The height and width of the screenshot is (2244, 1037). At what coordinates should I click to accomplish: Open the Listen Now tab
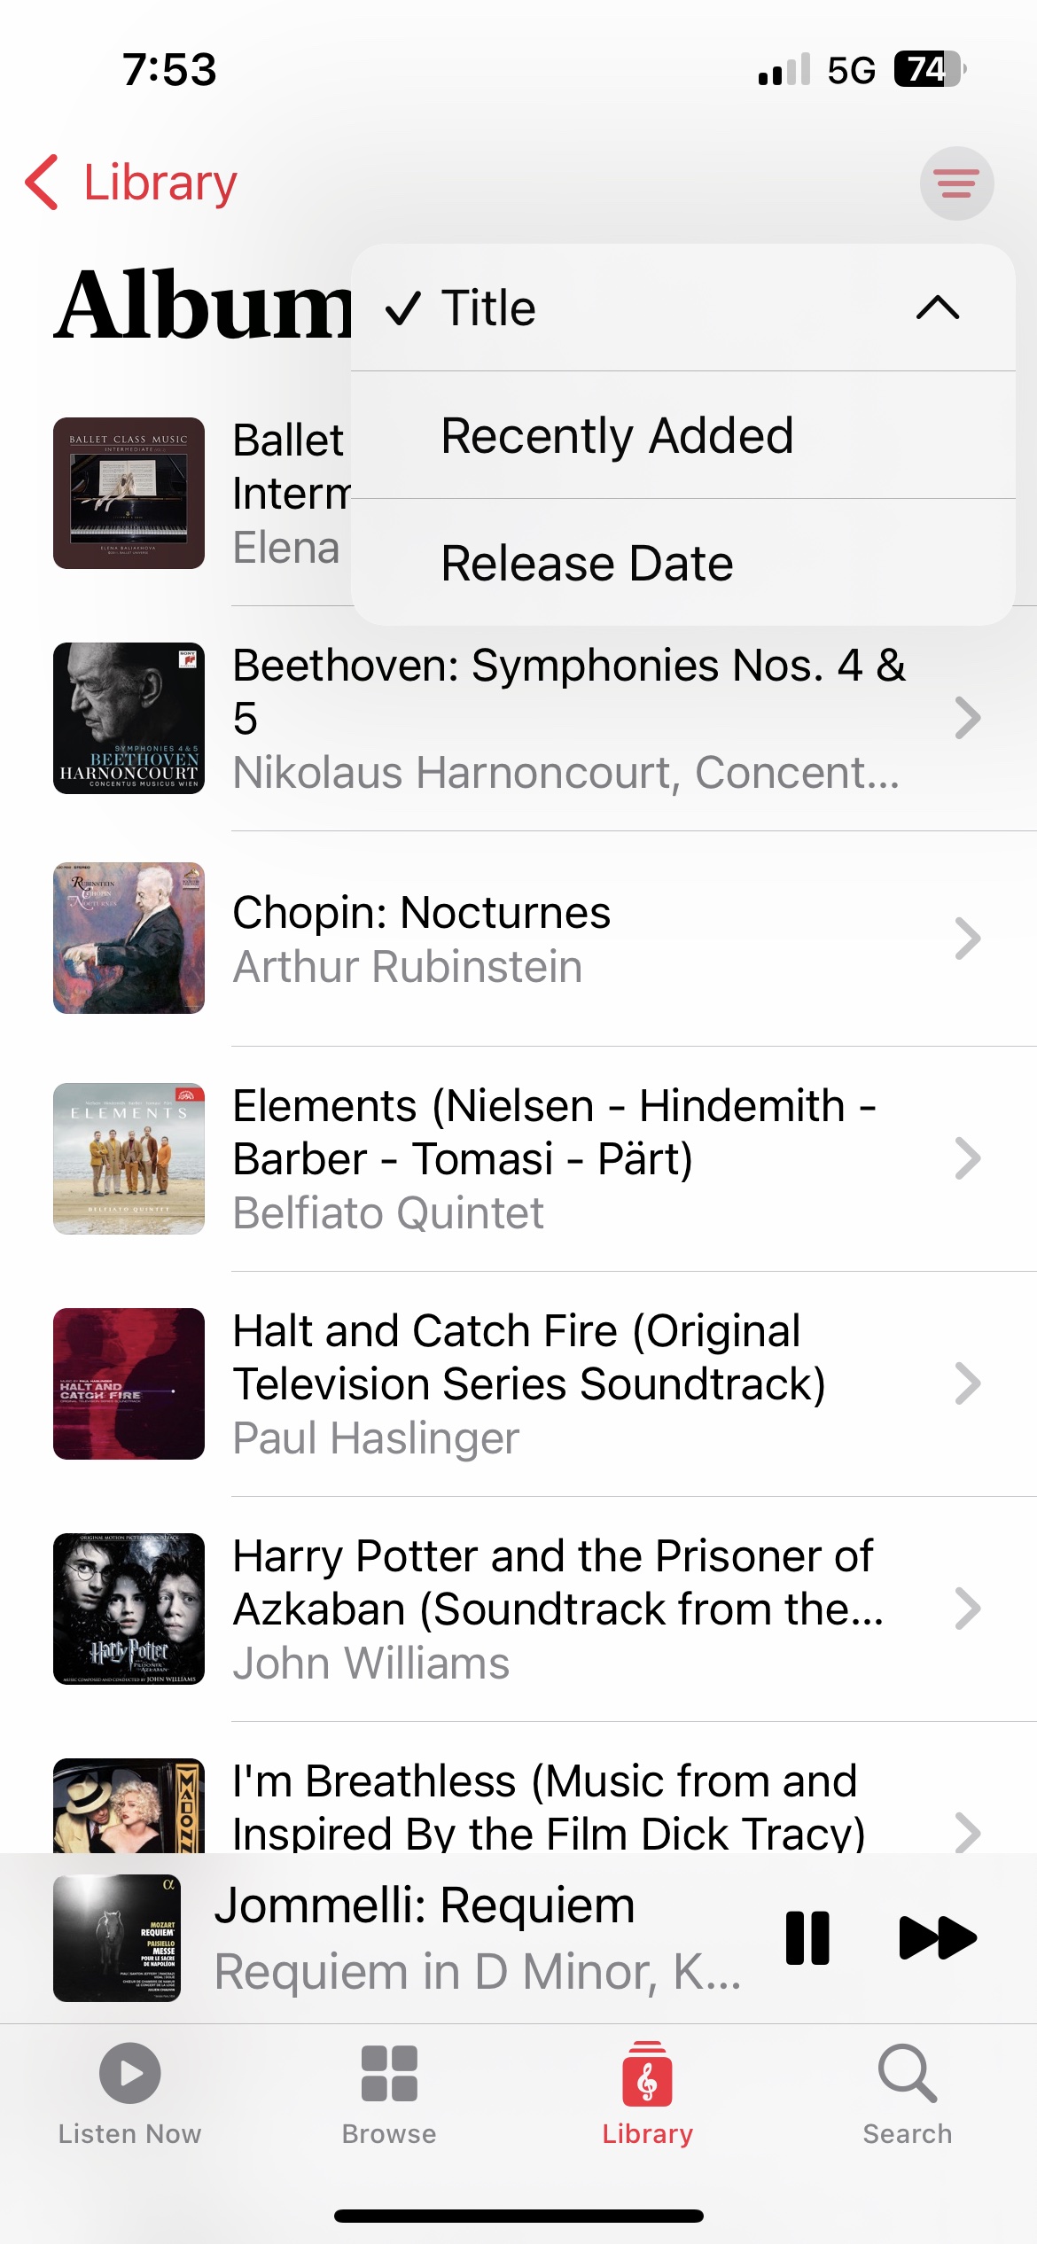click(x=129, y=2093)
